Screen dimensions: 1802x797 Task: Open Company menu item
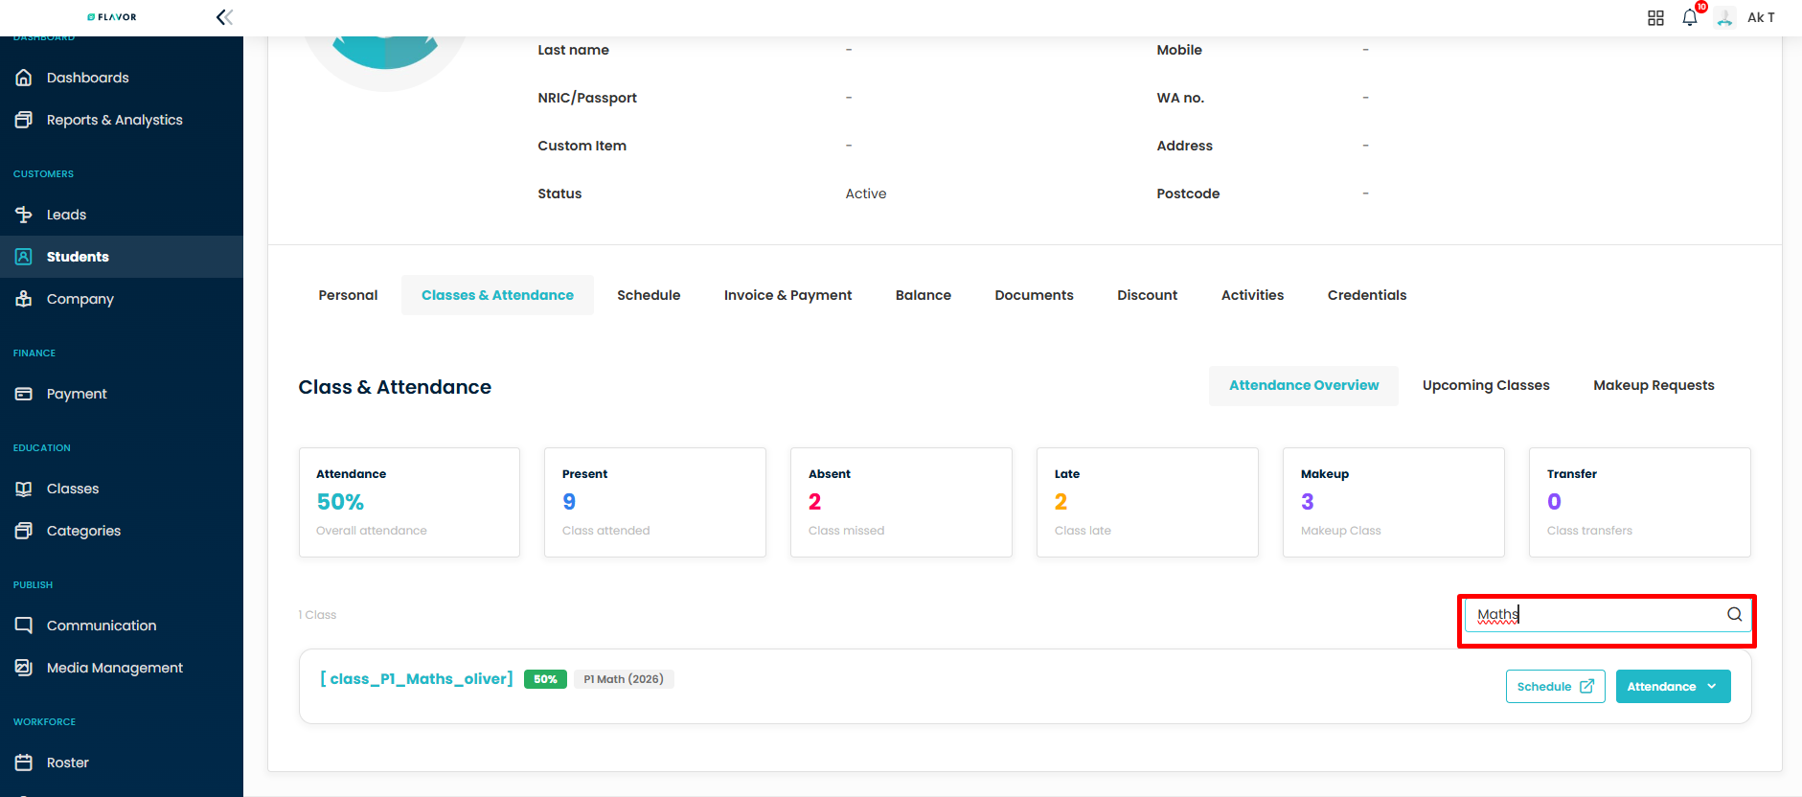(122, 299)
